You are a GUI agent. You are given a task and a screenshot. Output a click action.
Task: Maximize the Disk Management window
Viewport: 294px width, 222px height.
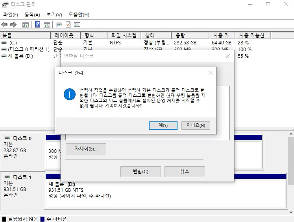tap(268, 4)
